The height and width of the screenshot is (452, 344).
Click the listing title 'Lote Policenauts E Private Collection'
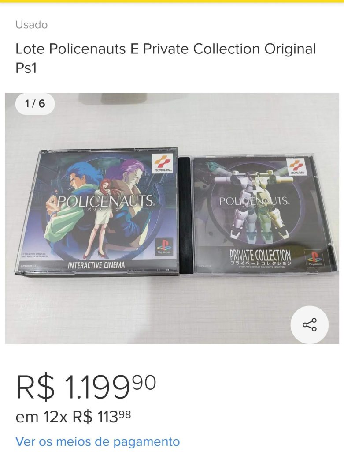coord(166,58)
